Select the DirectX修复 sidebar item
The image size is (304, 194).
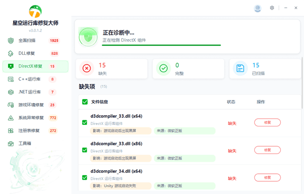[35, 67]
